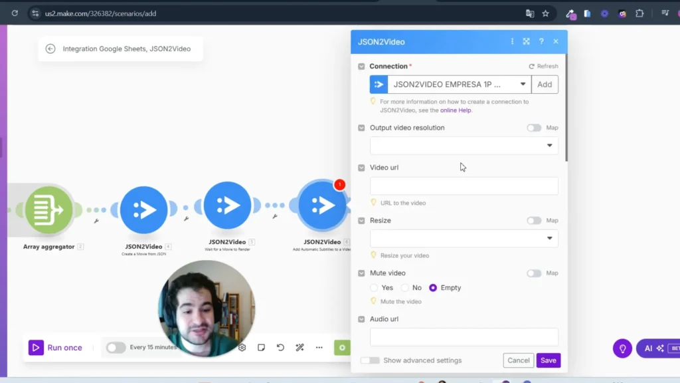Viewport: 680px width, 383px height.
Task: Expand the JSON2Video panel to fullscreen
Action: click(x=526, y=41)
